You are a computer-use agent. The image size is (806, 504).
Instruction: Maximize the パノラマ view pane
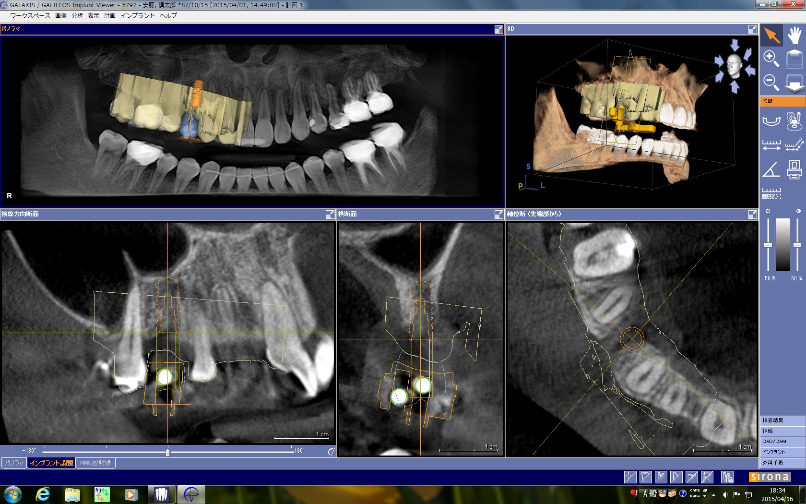click(498, 29)
